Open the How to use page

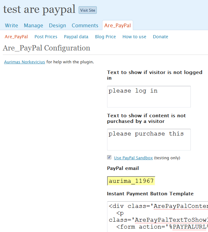tap(134, 37)
